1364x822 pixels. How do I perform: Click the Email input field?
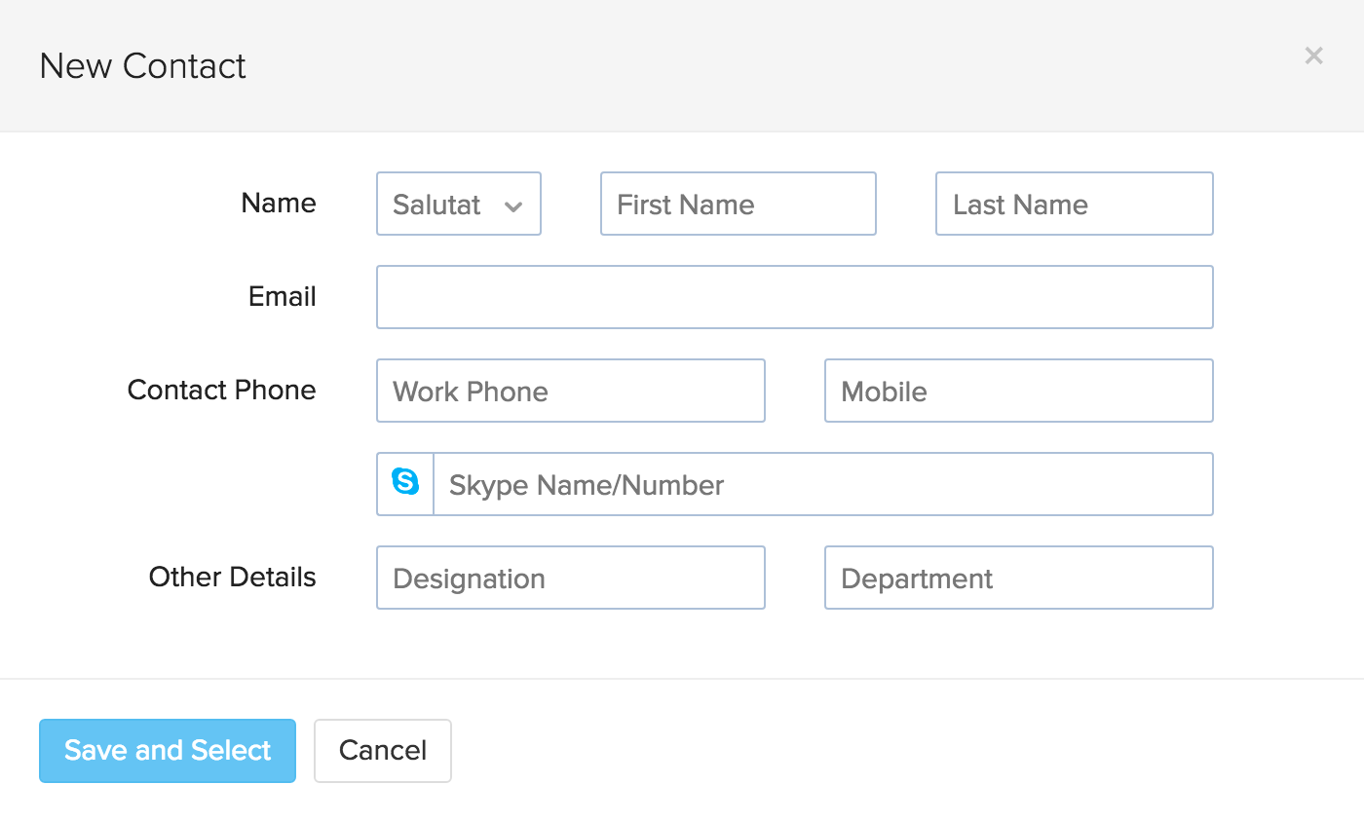tap(794, 297)
